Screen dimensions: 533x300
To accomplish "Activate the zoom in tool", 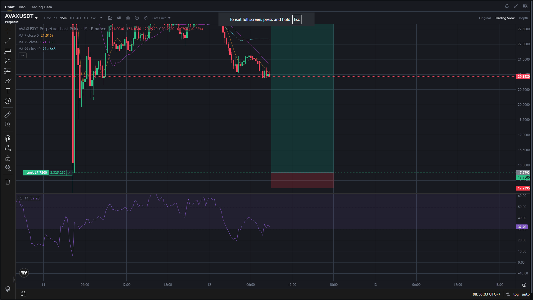I will click(x=8, y=124).
